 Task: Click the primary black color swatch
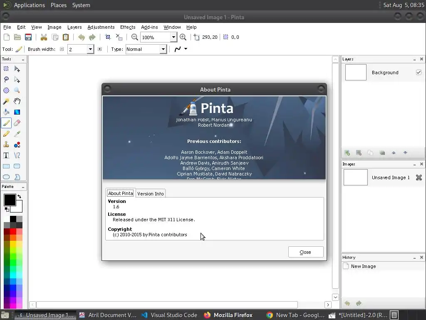(x=10, y=200)
